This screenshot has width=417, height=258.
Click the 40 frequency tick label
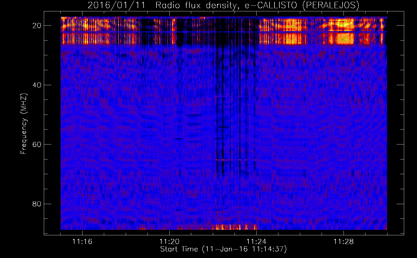(37, 85)
